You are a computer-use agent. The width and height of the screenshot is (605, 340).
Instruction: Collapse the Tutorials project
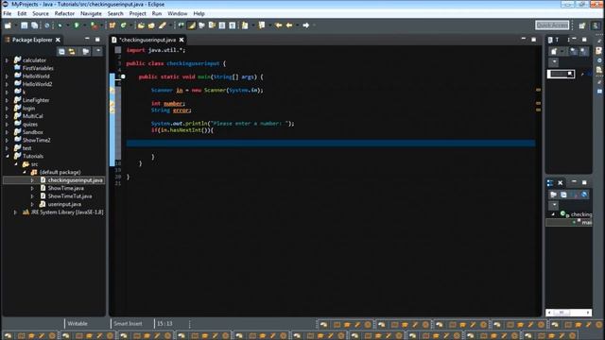point(7,156)
